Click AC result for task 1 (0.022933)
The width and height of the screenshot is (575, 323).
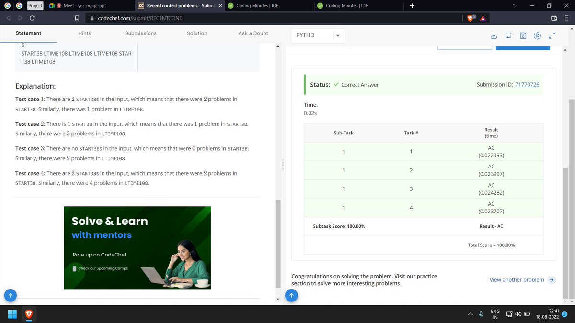[x=491, y=152]
